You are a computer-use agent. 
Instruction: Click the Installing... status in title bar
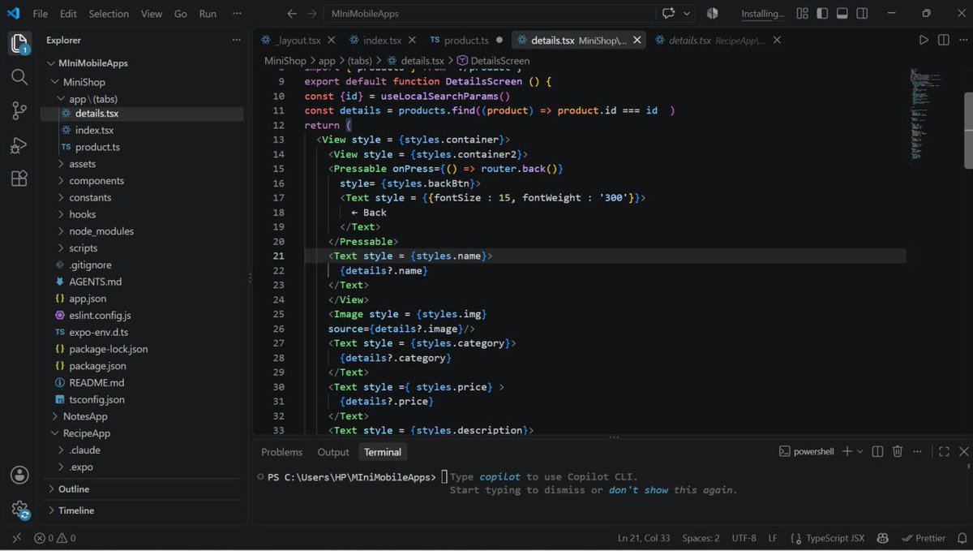point(762,14)
